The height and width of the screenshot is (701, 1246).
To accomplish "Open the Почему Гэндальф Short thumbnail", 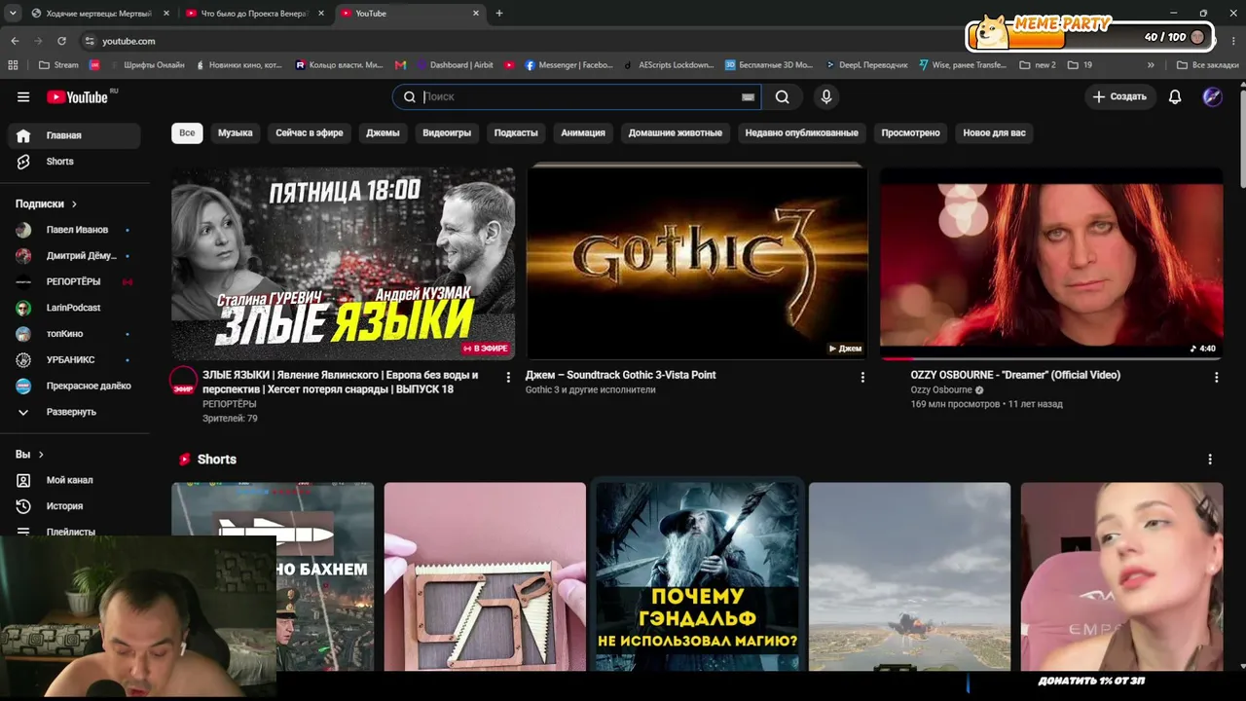I will 697,576.
